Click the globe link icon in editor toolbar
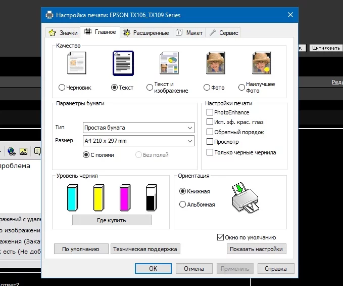The width and height of the screenshot is (343, 286). pyautogui.click(x=12, y=151)
